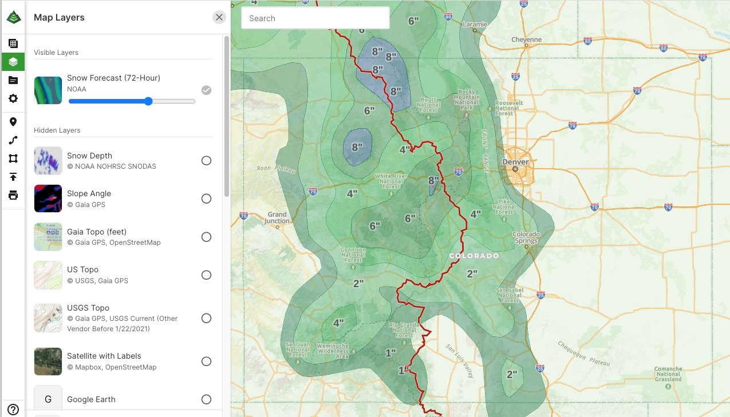Open the help question mark icon

(13, 410)
